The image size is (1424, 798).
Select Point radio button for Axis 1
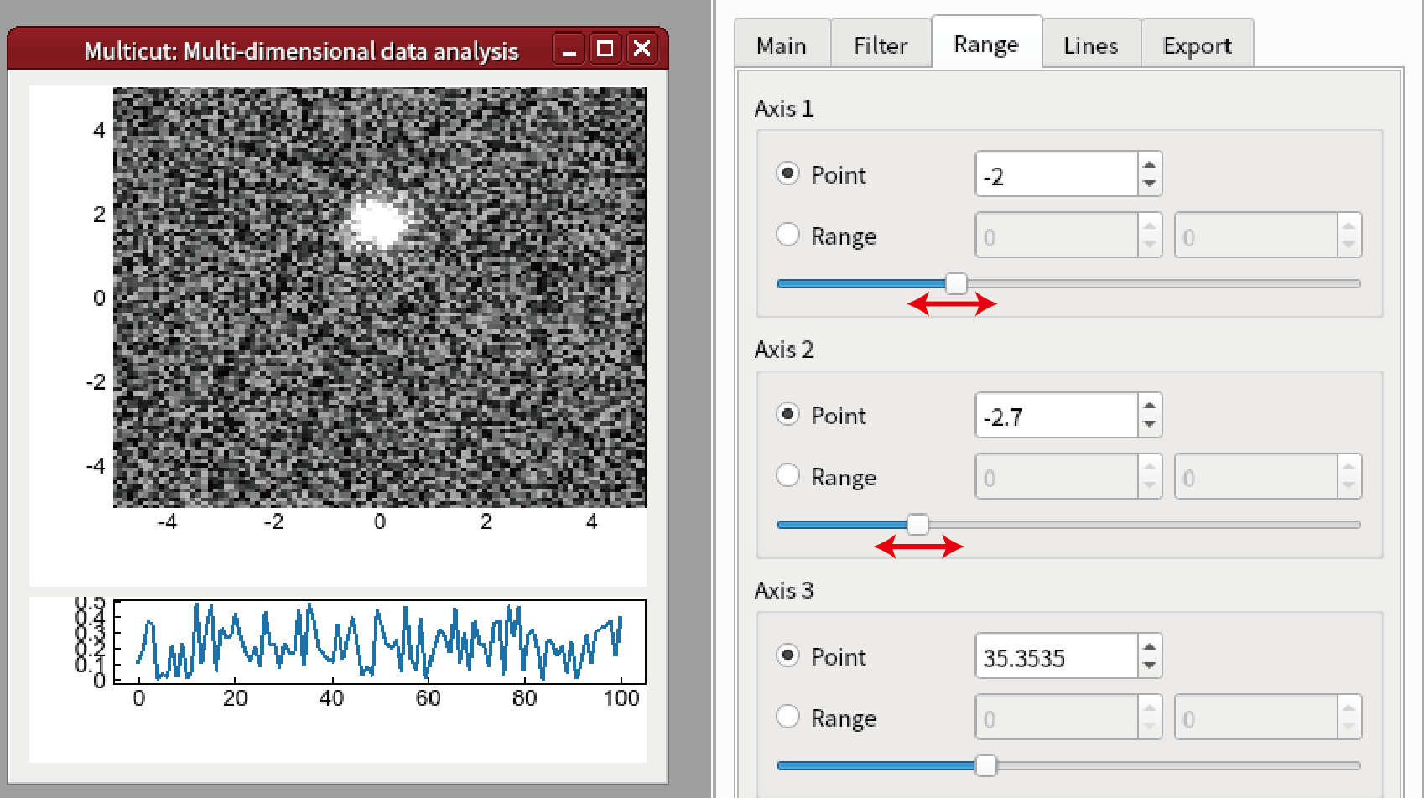click(x=787, y=174)
